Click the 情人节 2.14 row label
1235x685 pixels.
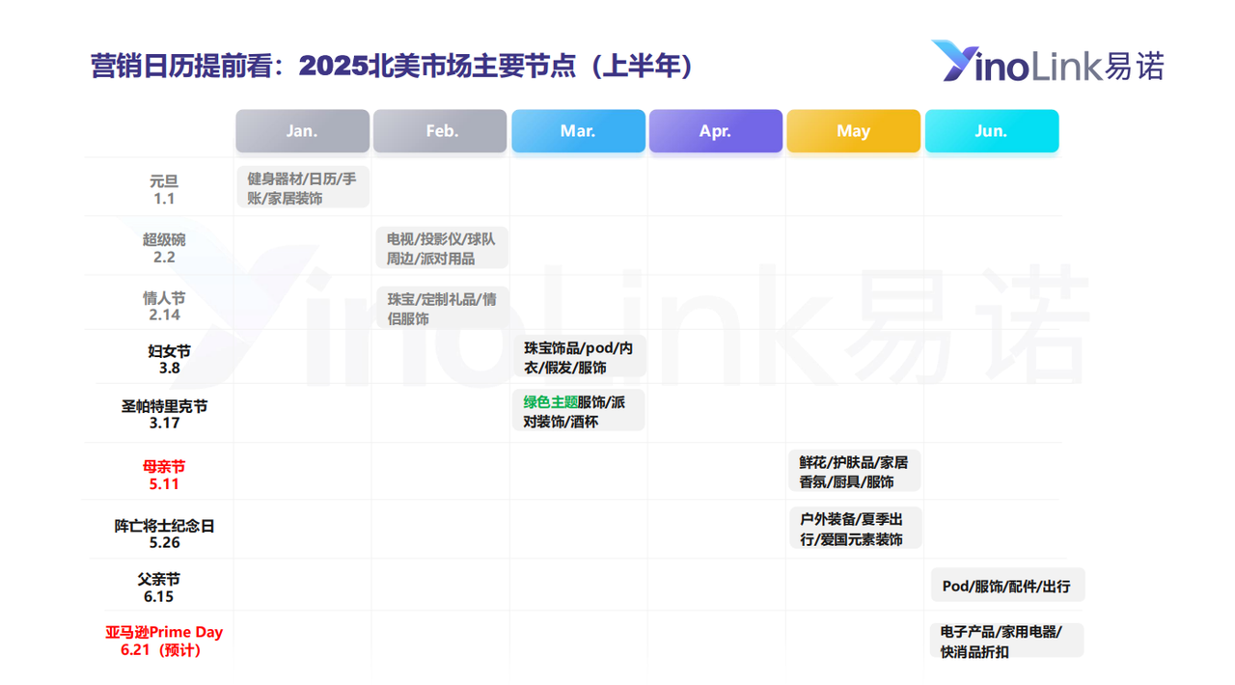164,307
